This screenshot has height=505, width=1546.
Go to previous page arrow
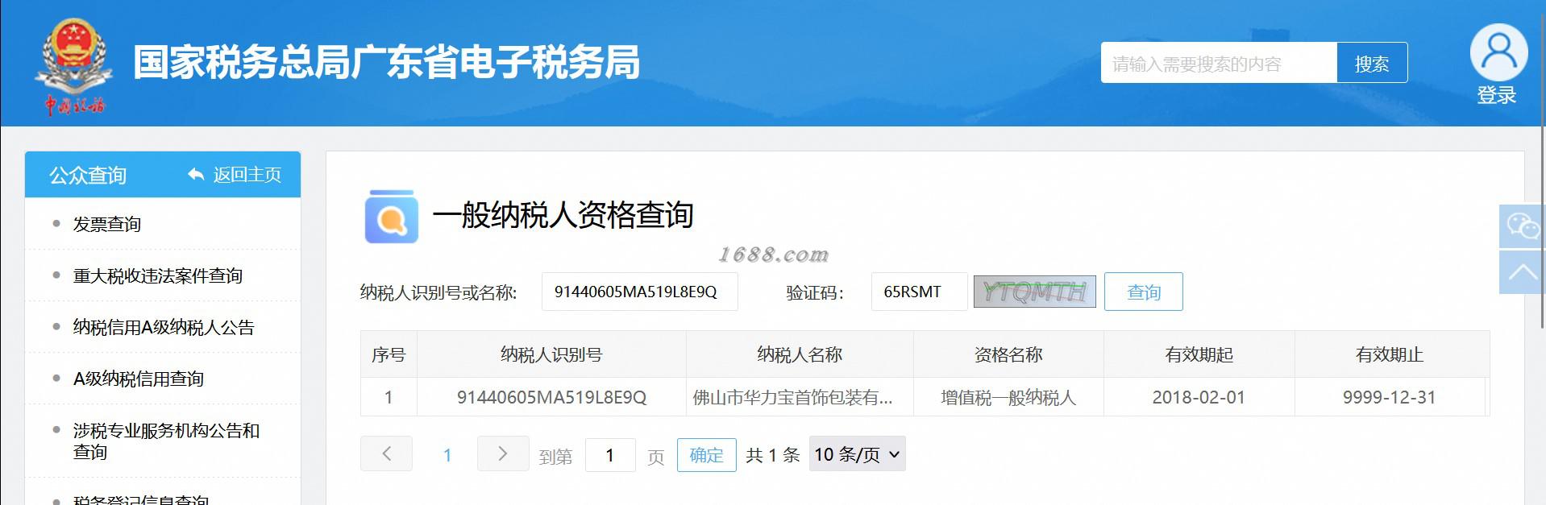(386, 453)
